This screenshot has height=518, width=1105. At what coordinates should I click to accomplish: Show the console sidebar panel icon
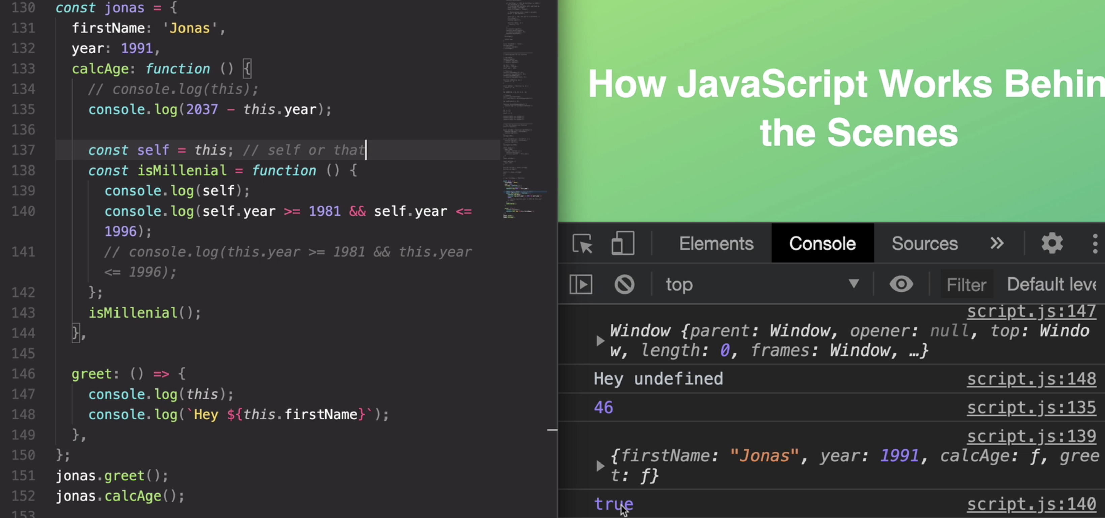coord(581,285)
